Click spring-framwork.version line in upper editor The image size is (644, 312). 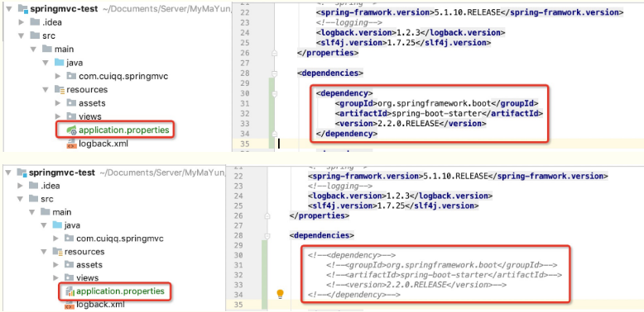470,12
